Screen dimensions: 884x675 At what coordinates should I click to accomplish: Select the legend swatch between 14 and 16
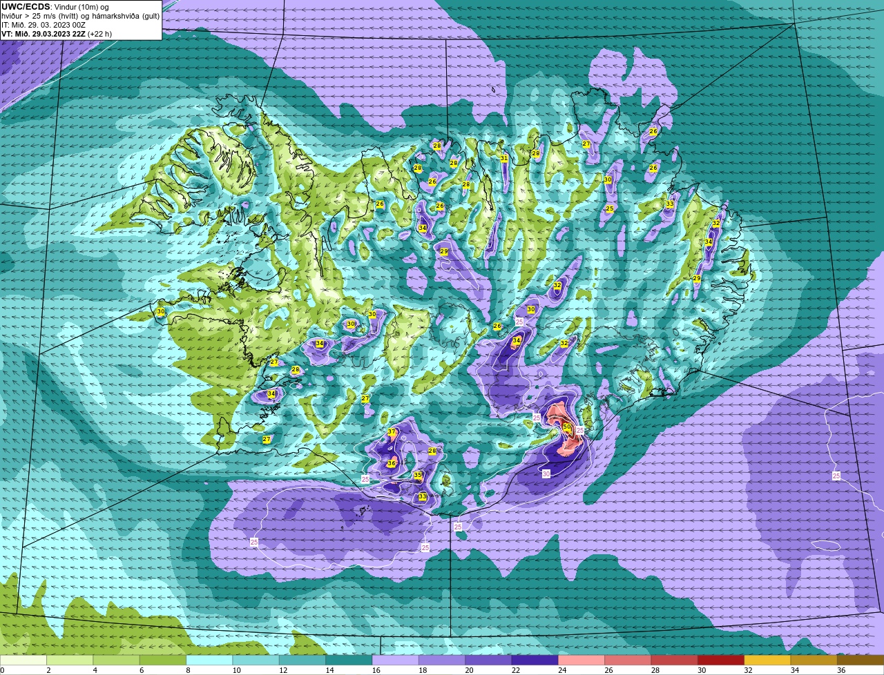(349, 661)
